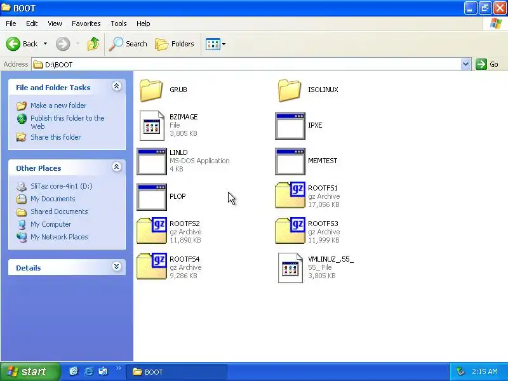508x381 pixels.
Task: Expand the Quick Launch overflow chevron
Action: click(x=118, y=368)
